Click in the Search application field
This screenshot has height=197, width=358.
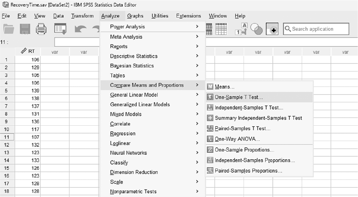click(316, 29)
